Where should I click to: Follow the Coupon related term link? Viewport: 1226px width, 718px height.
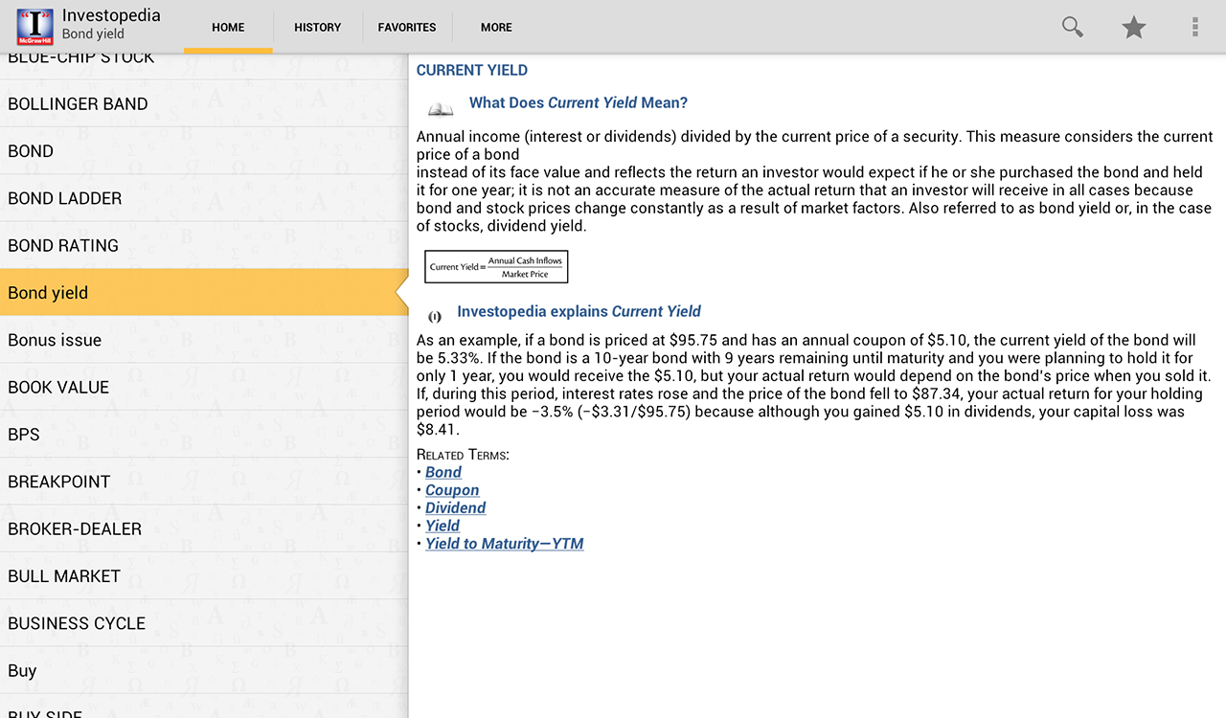452,490
